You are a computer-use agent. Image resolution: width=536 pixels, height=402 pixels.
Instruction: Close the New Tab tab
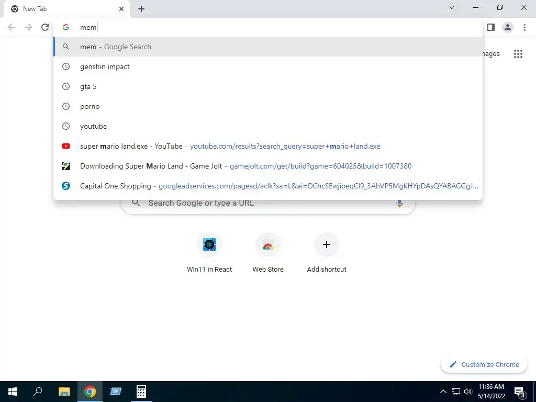[x=121, y=9]
